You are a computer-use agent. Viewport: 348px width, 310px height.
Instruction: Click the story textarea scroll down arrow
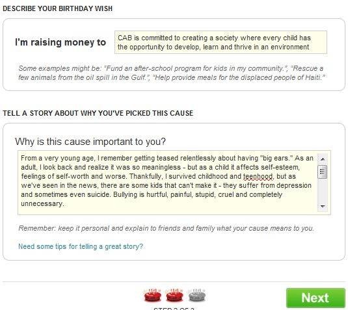coord(323,206)
